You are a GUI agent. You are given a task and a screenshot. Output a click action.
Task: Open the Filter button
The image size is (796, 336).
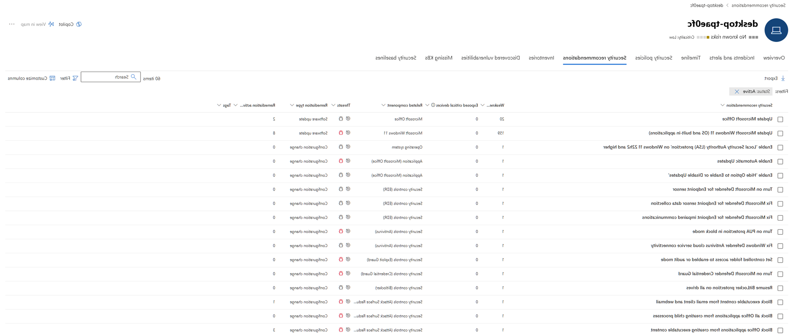click(69, 78)
